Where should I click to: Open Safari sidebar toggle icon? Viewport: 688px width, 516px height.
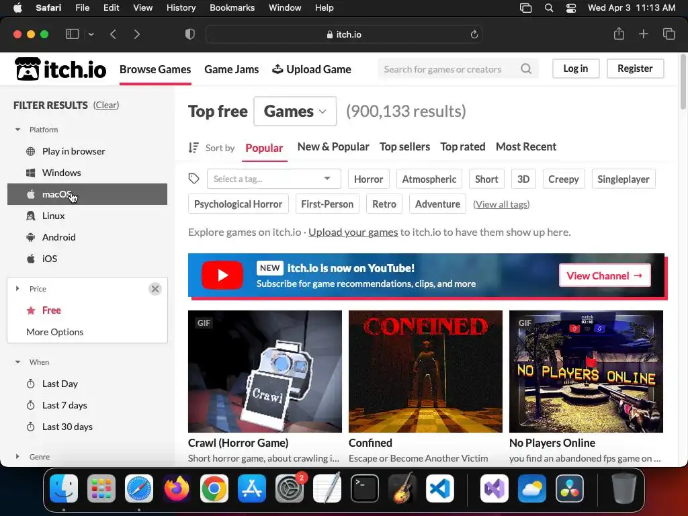tap(72, 34)
